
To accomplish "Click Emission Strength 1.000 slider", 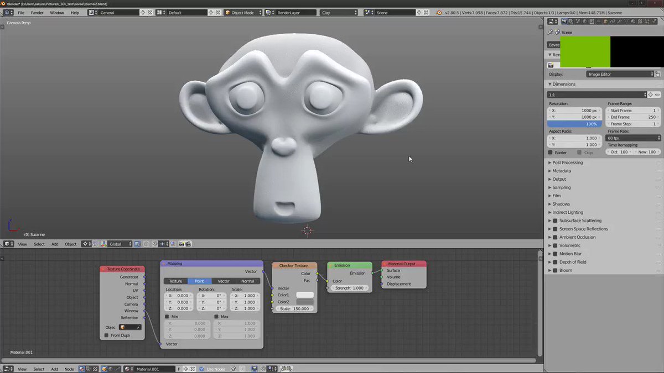I will pos(349,288).
